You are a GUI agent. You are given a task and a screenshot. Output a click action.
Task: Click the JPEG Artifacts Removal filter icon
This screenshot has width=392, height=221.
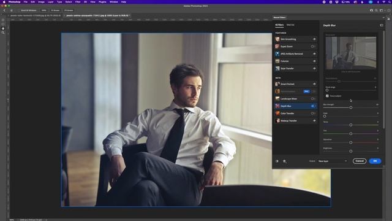[277, 53]
